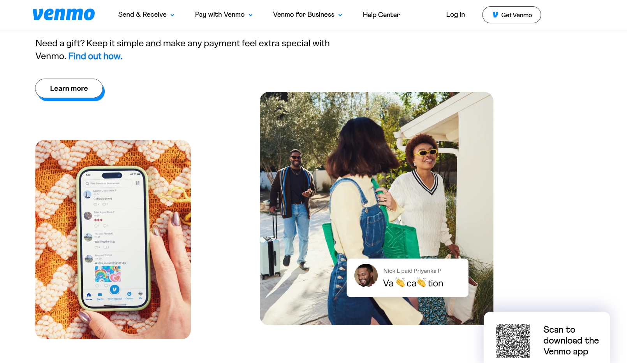This screenshot has width=627, height=363.
Task: Follow the Find out how link
Action: pos(95,56)
